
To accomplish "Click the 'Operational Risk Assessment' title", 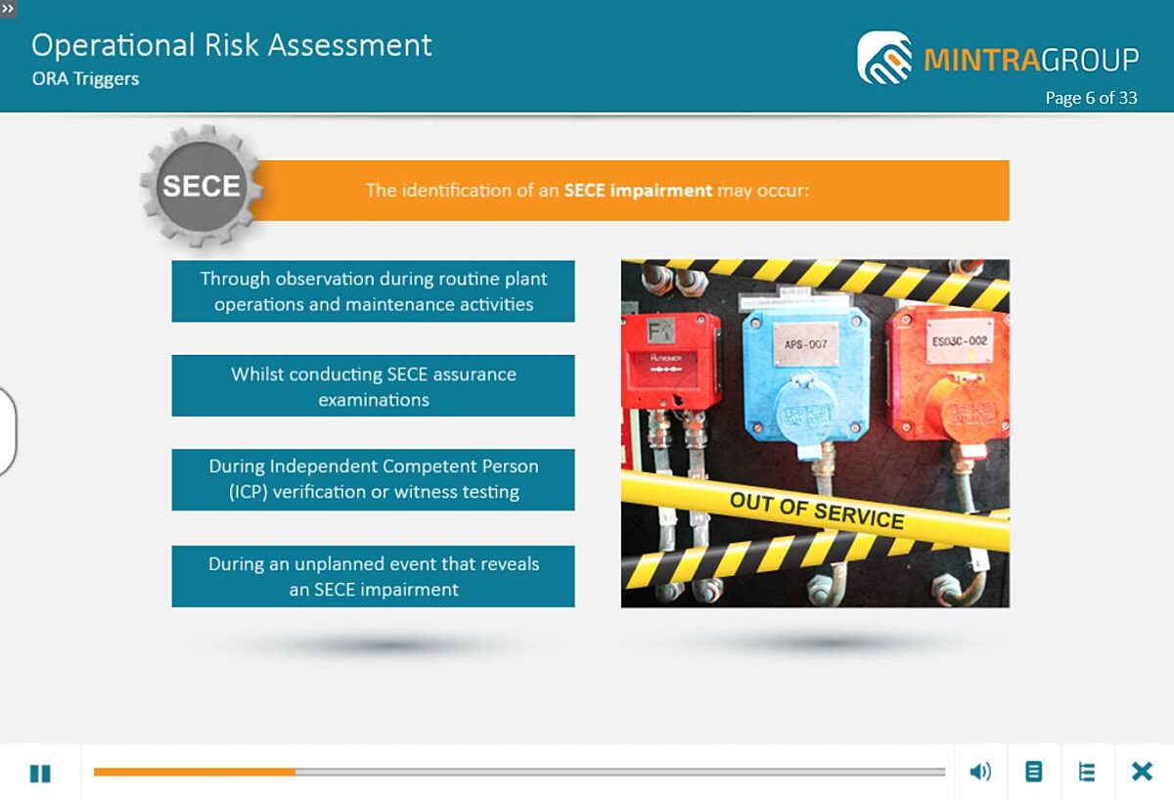I will (x=232, y=45).
